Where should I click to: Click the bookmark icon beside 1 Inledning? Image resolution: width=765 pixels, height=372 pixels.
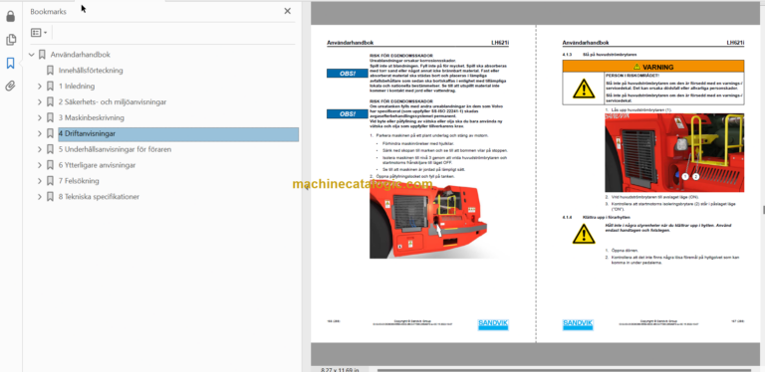pos(50,87)
